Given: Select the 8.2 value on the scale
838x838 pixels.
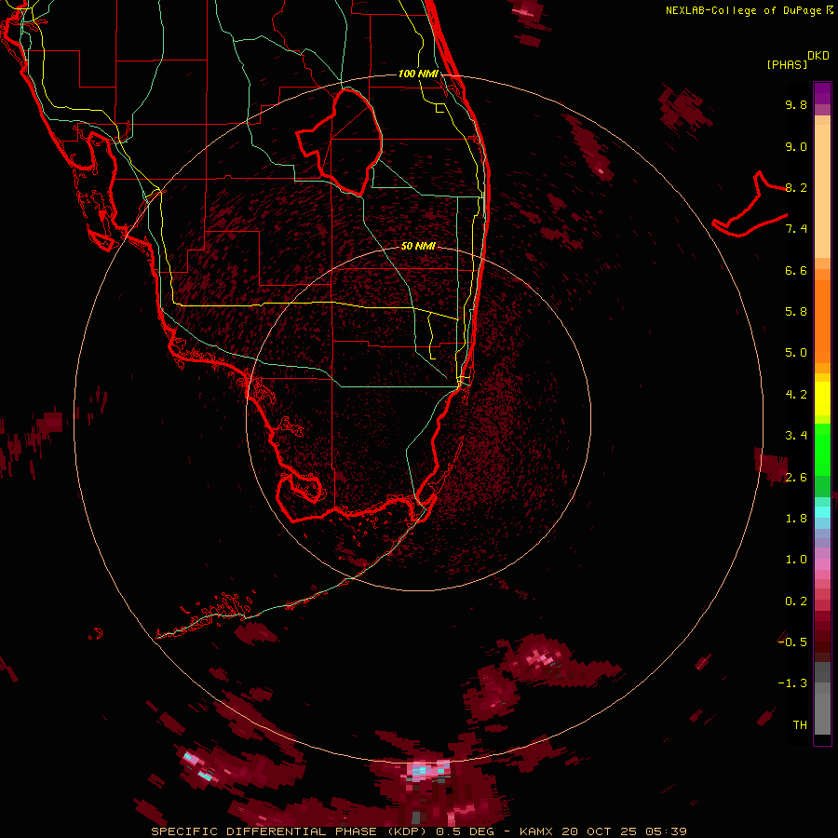Looking at the screenshot, I should pos(796,187).
